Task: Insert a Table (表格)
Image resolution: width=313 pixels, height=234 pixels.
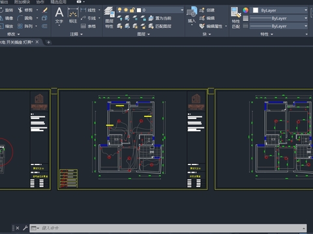Action: [88, 26]
